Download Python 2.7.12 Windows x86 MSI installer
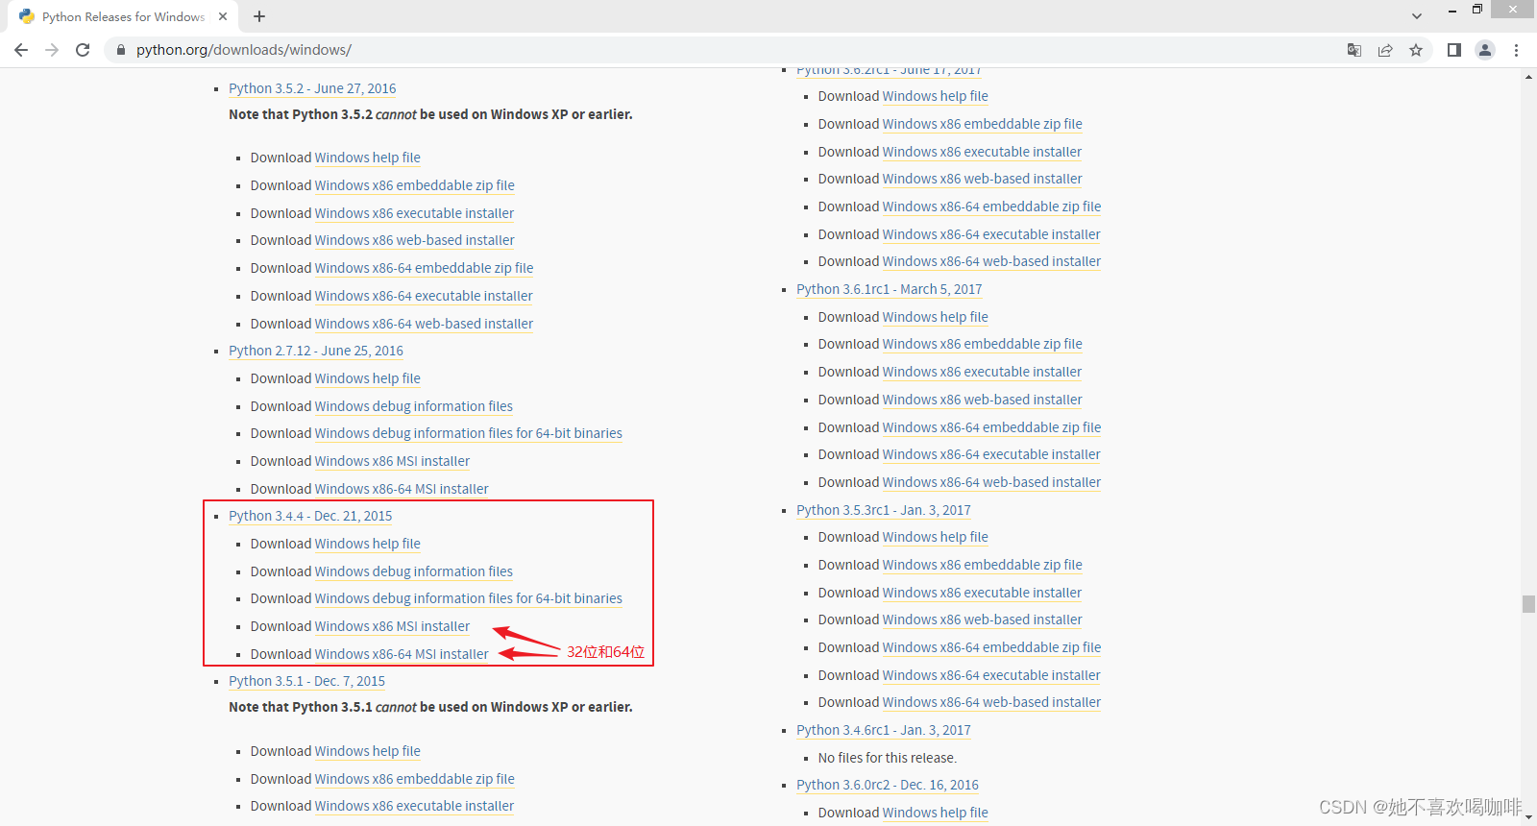The image size is (1537, 826). tap(392, 461)
